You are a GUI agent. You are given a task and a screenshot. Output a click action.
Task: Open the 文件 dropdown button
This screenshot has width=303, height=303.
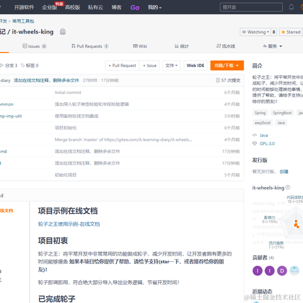point(172,66)
